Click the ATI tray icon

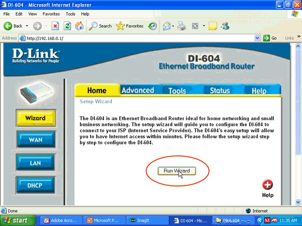(274, 220)
